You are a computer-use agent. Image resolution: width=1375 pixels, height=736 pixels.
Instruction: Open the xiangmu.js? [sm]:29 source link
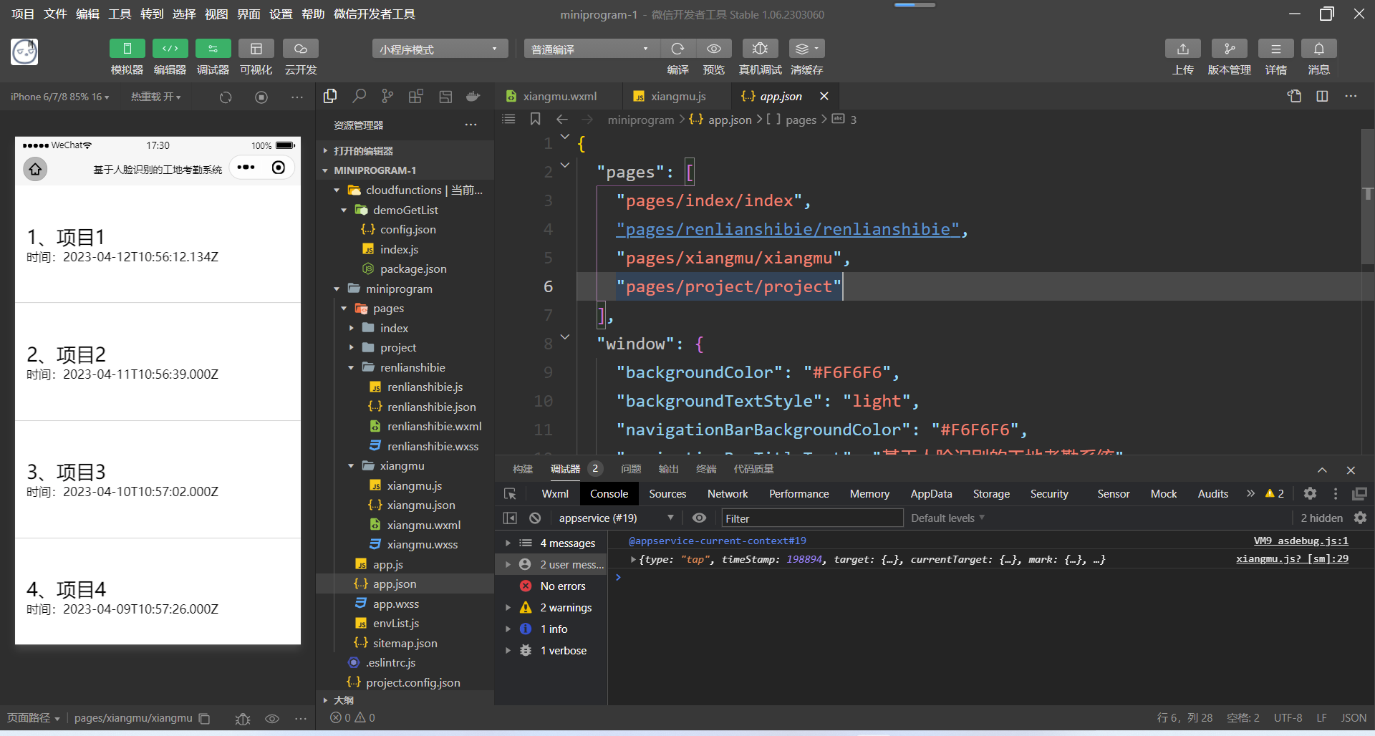pos(1292,558)
